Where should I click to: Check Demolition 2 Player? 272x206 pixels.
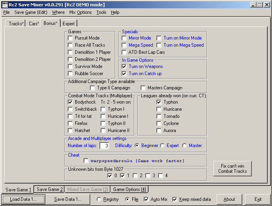[x=70, y=59]
